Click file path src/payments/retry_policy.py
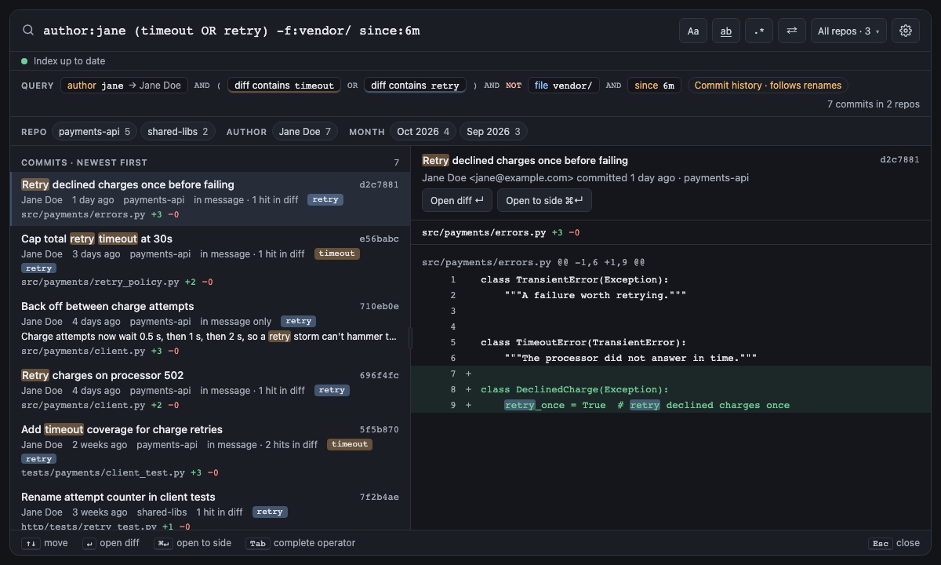The height and width of the screenshot is (565, 941). 100,282
